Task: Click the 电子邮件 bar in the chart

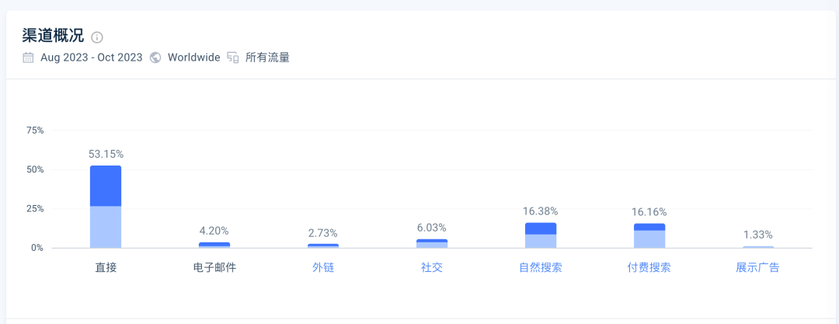Action: coord(214,246)
